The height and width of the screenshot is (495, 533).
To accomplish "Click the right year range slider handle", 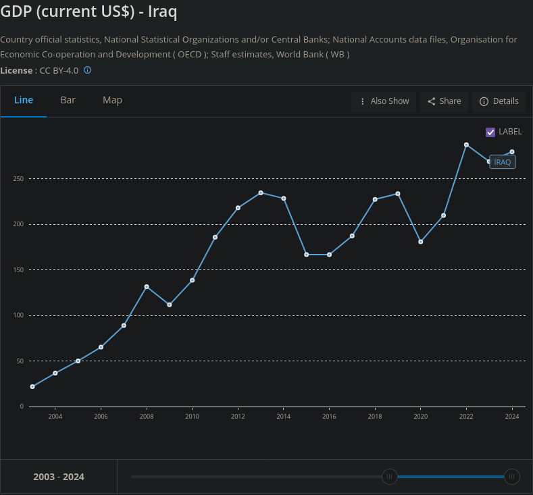I will pos(512,477).
